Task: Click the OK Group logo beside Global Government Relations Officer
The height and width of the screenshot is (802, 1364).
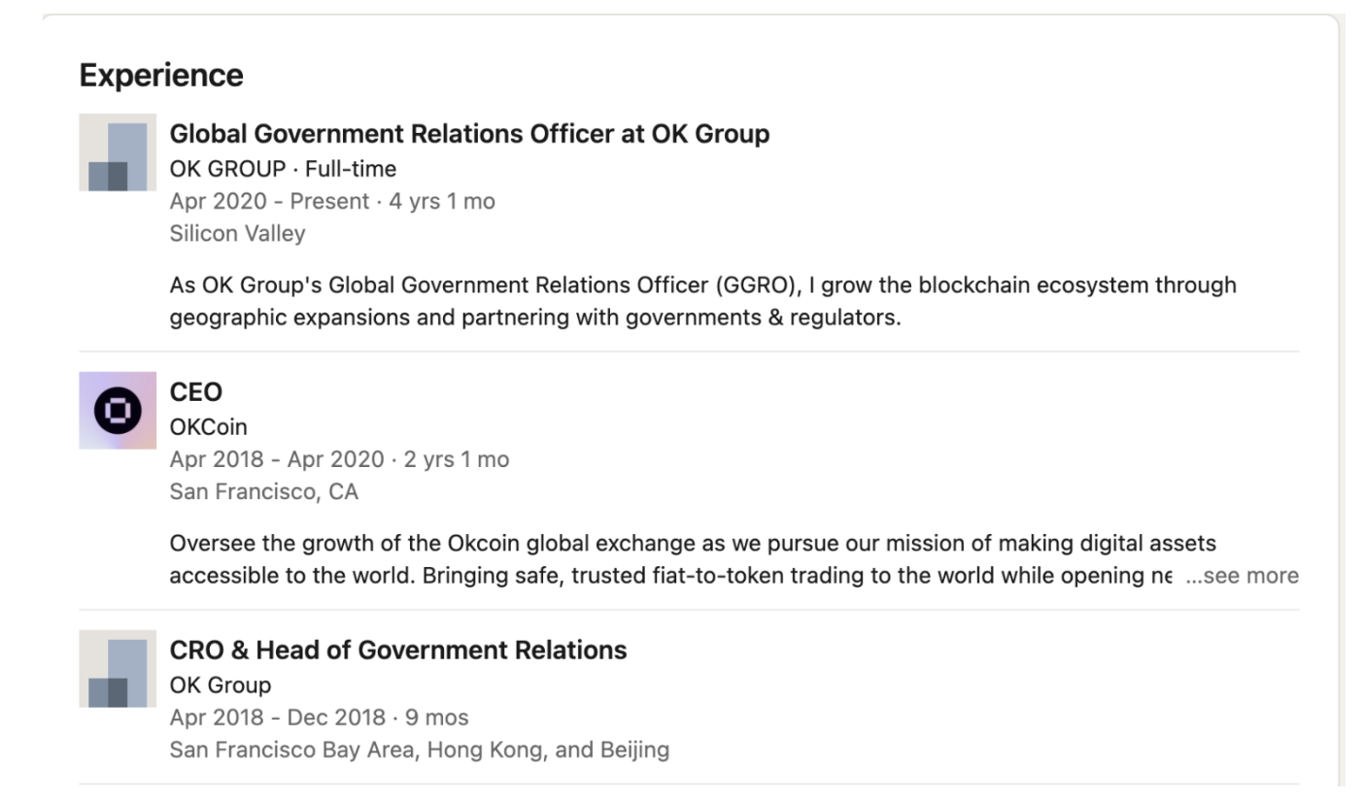Action: point(118,152)
